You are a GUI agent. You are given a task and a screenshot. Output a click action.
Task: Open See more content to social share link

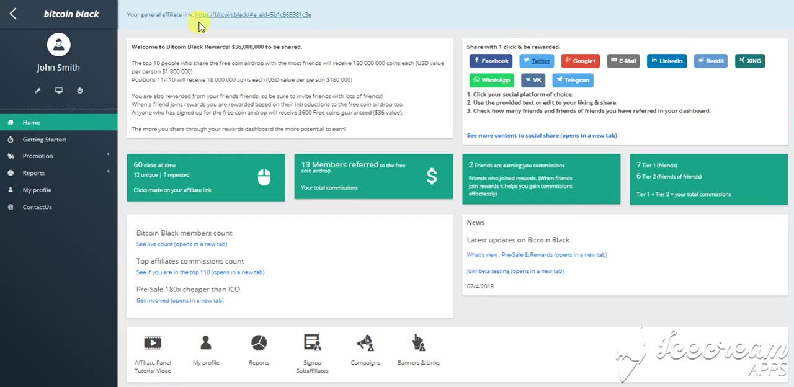click(542, 135)
